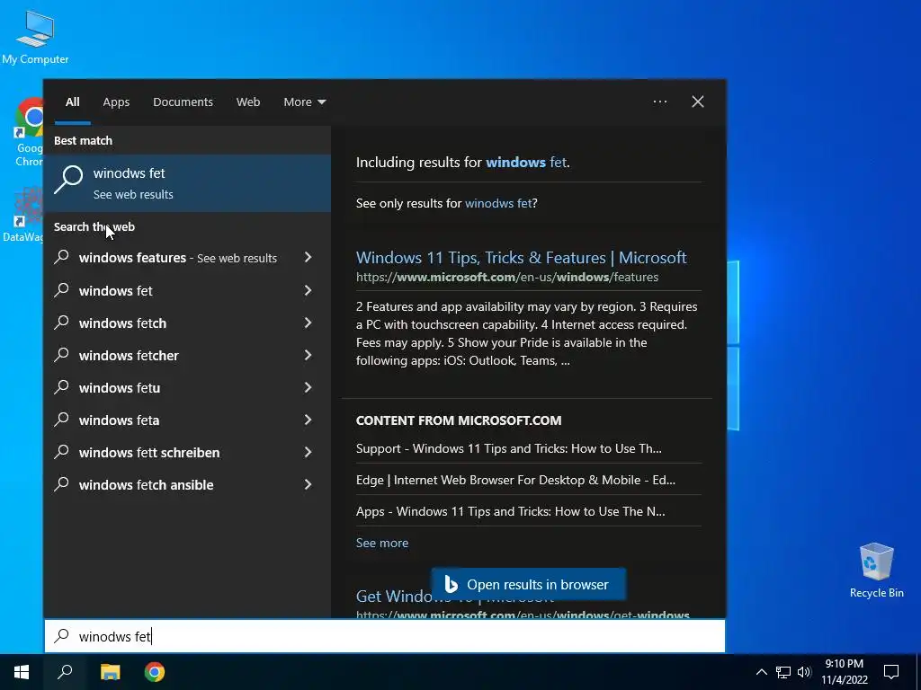Image resolution: width=921 pixels, height=690 pixels.
Task: Select the 'windows fetcher' suggestion
Action: point(129,355)
